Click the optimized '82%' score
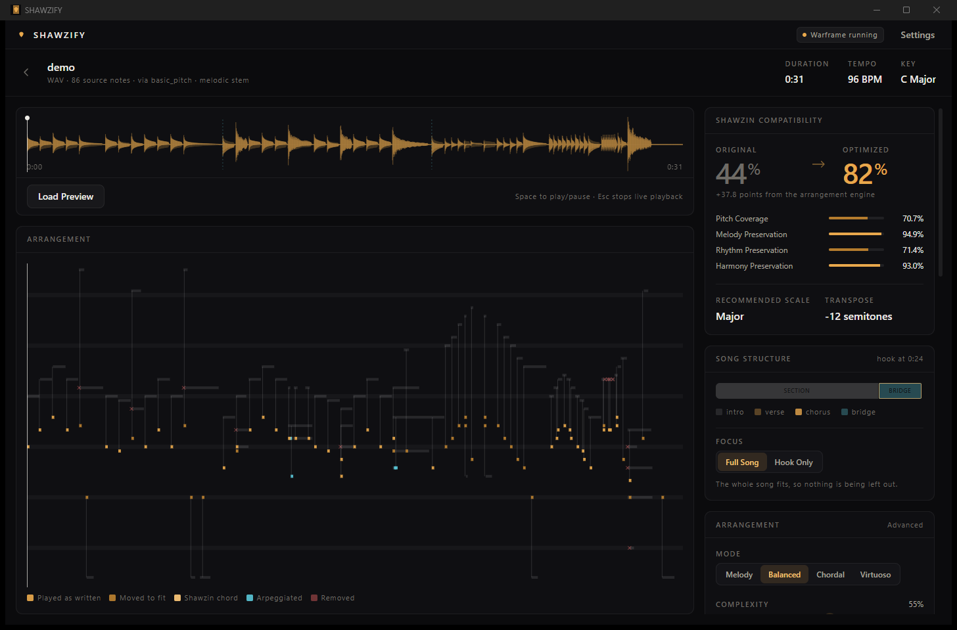Screen dimensions: 957x630 point(865,173)
